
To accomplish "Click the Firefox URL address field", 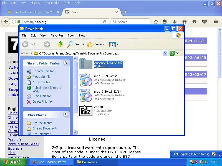I will pos(62,22).
